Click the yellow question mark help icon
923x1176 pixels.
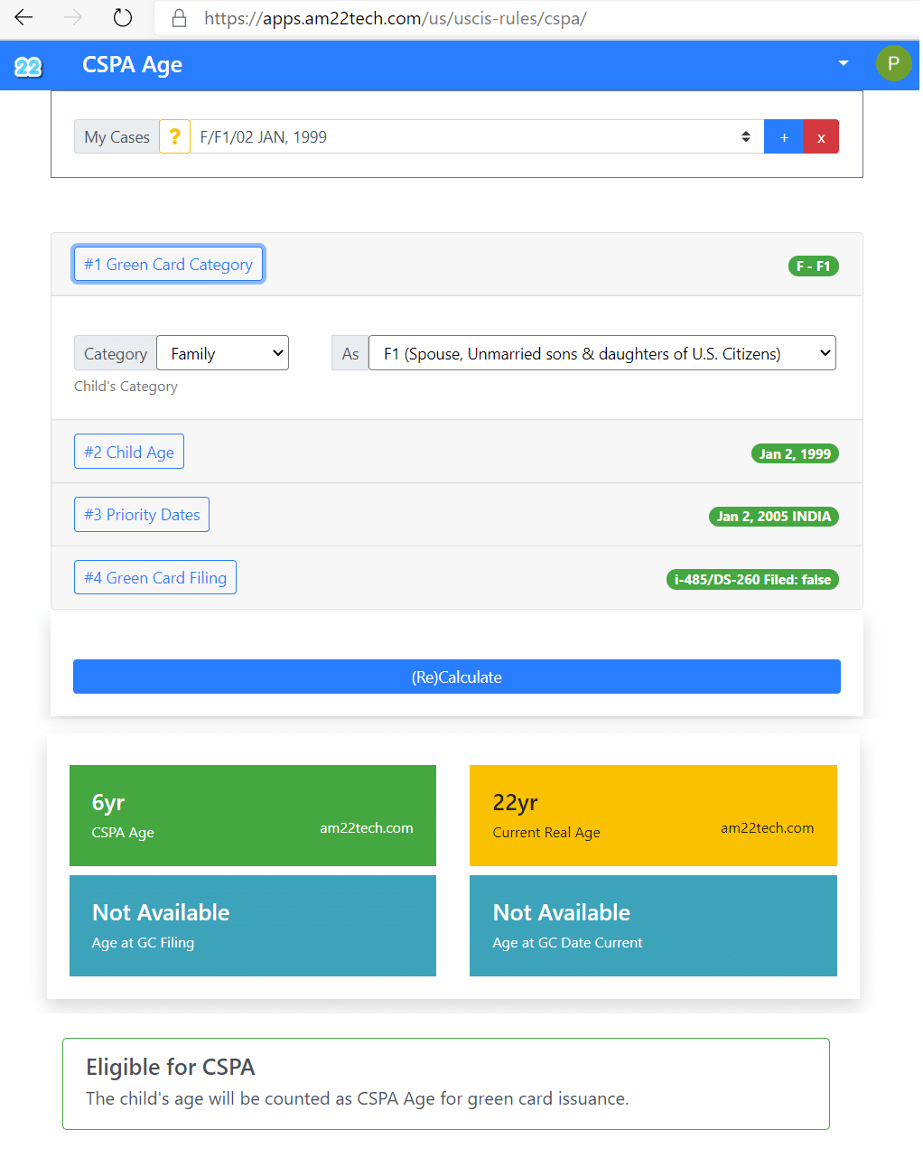174,137
